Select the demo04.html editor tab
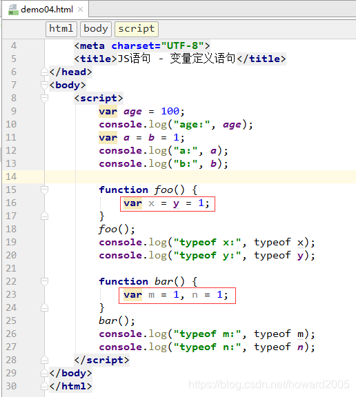 pyautogui.click(x=46, y=10)
